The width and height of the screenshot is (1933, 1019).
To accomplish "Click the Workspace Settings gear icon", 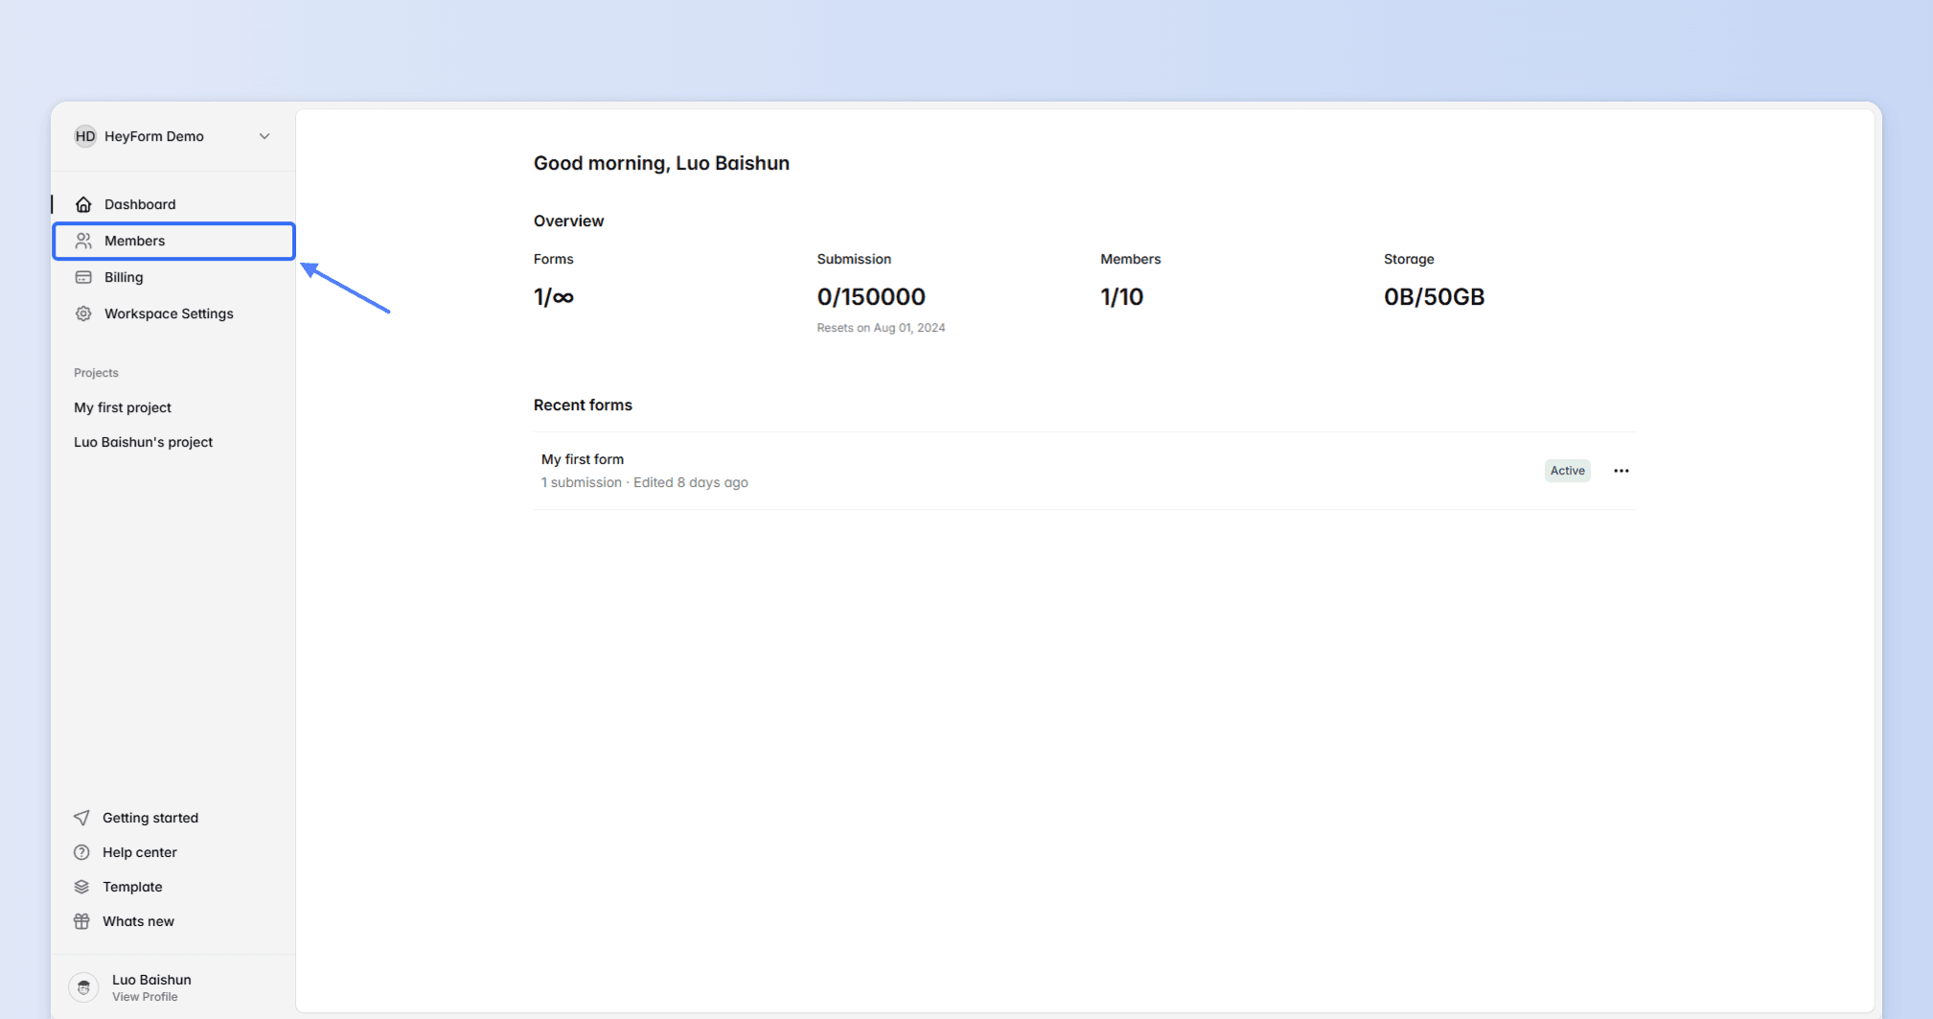I will tap(83, 313).
